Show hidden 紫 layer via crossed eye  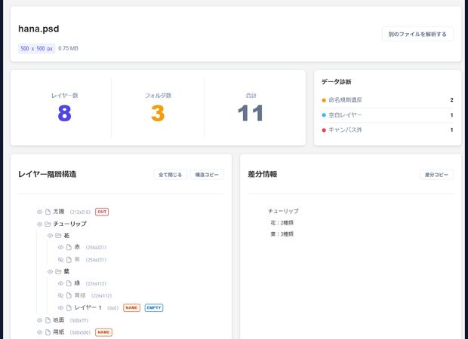[60, 260]
